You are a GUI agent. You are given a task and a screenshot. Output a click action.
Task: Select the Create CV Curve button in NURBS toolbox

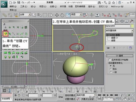pyautogui.click(x=5, y=34)
